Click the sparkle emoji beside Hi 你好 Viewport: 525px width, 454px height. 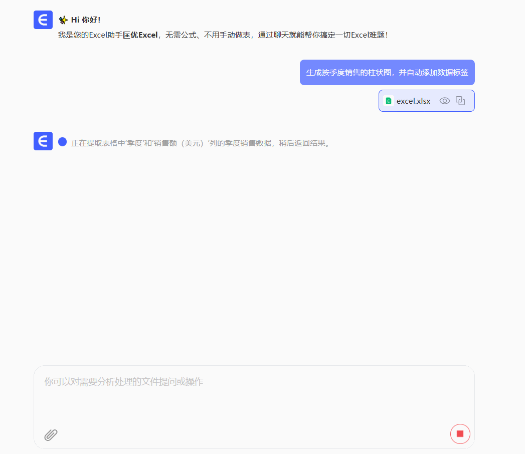pyautogui.click(x=63, y=20)
